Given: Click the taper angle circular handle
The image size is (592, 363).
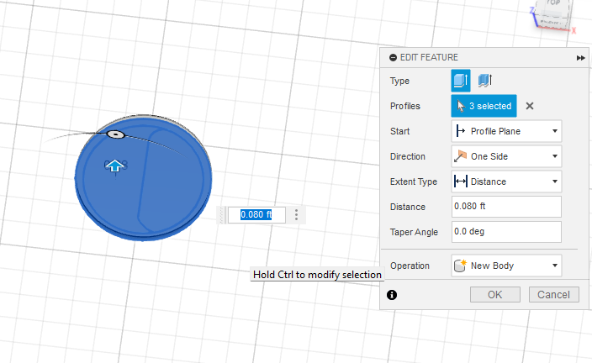Looking at the screenshot, I should [115, 134].
